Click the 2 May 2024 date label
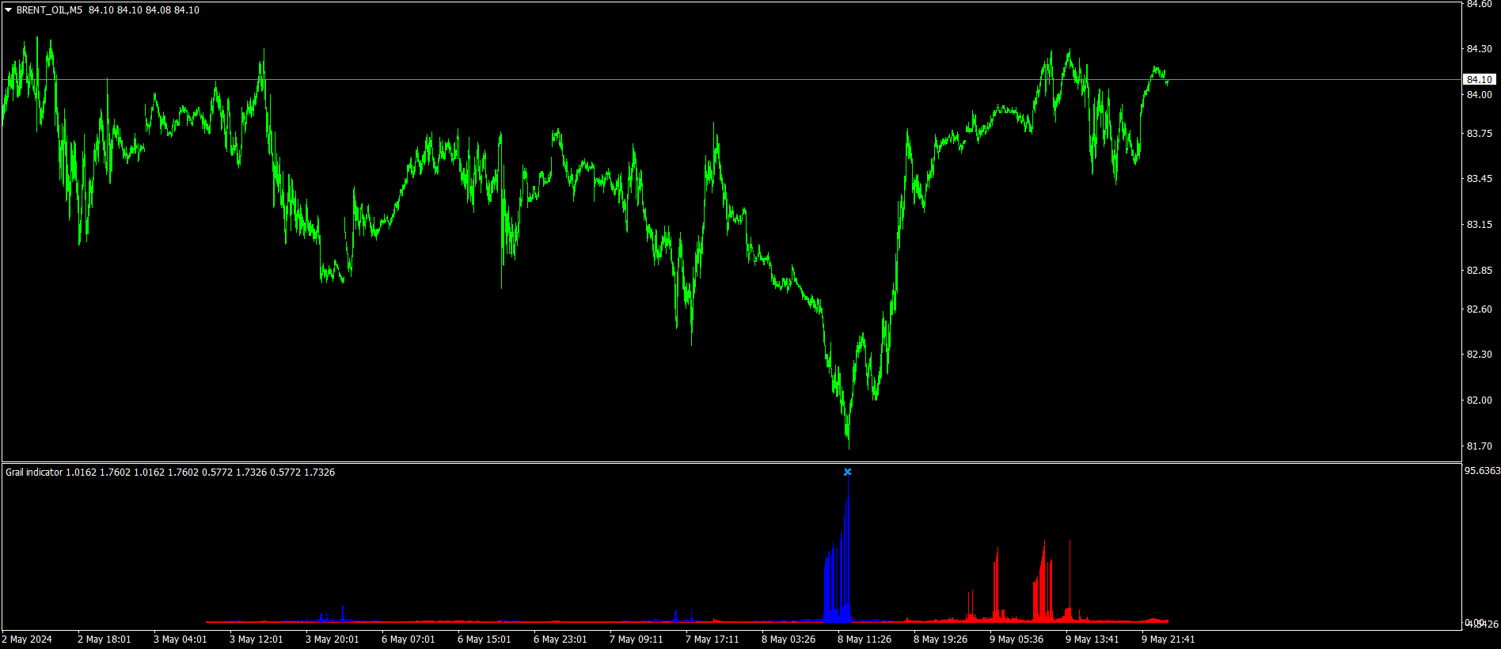Viewport: 1501px width, 649px height. [x=27, y=640]
